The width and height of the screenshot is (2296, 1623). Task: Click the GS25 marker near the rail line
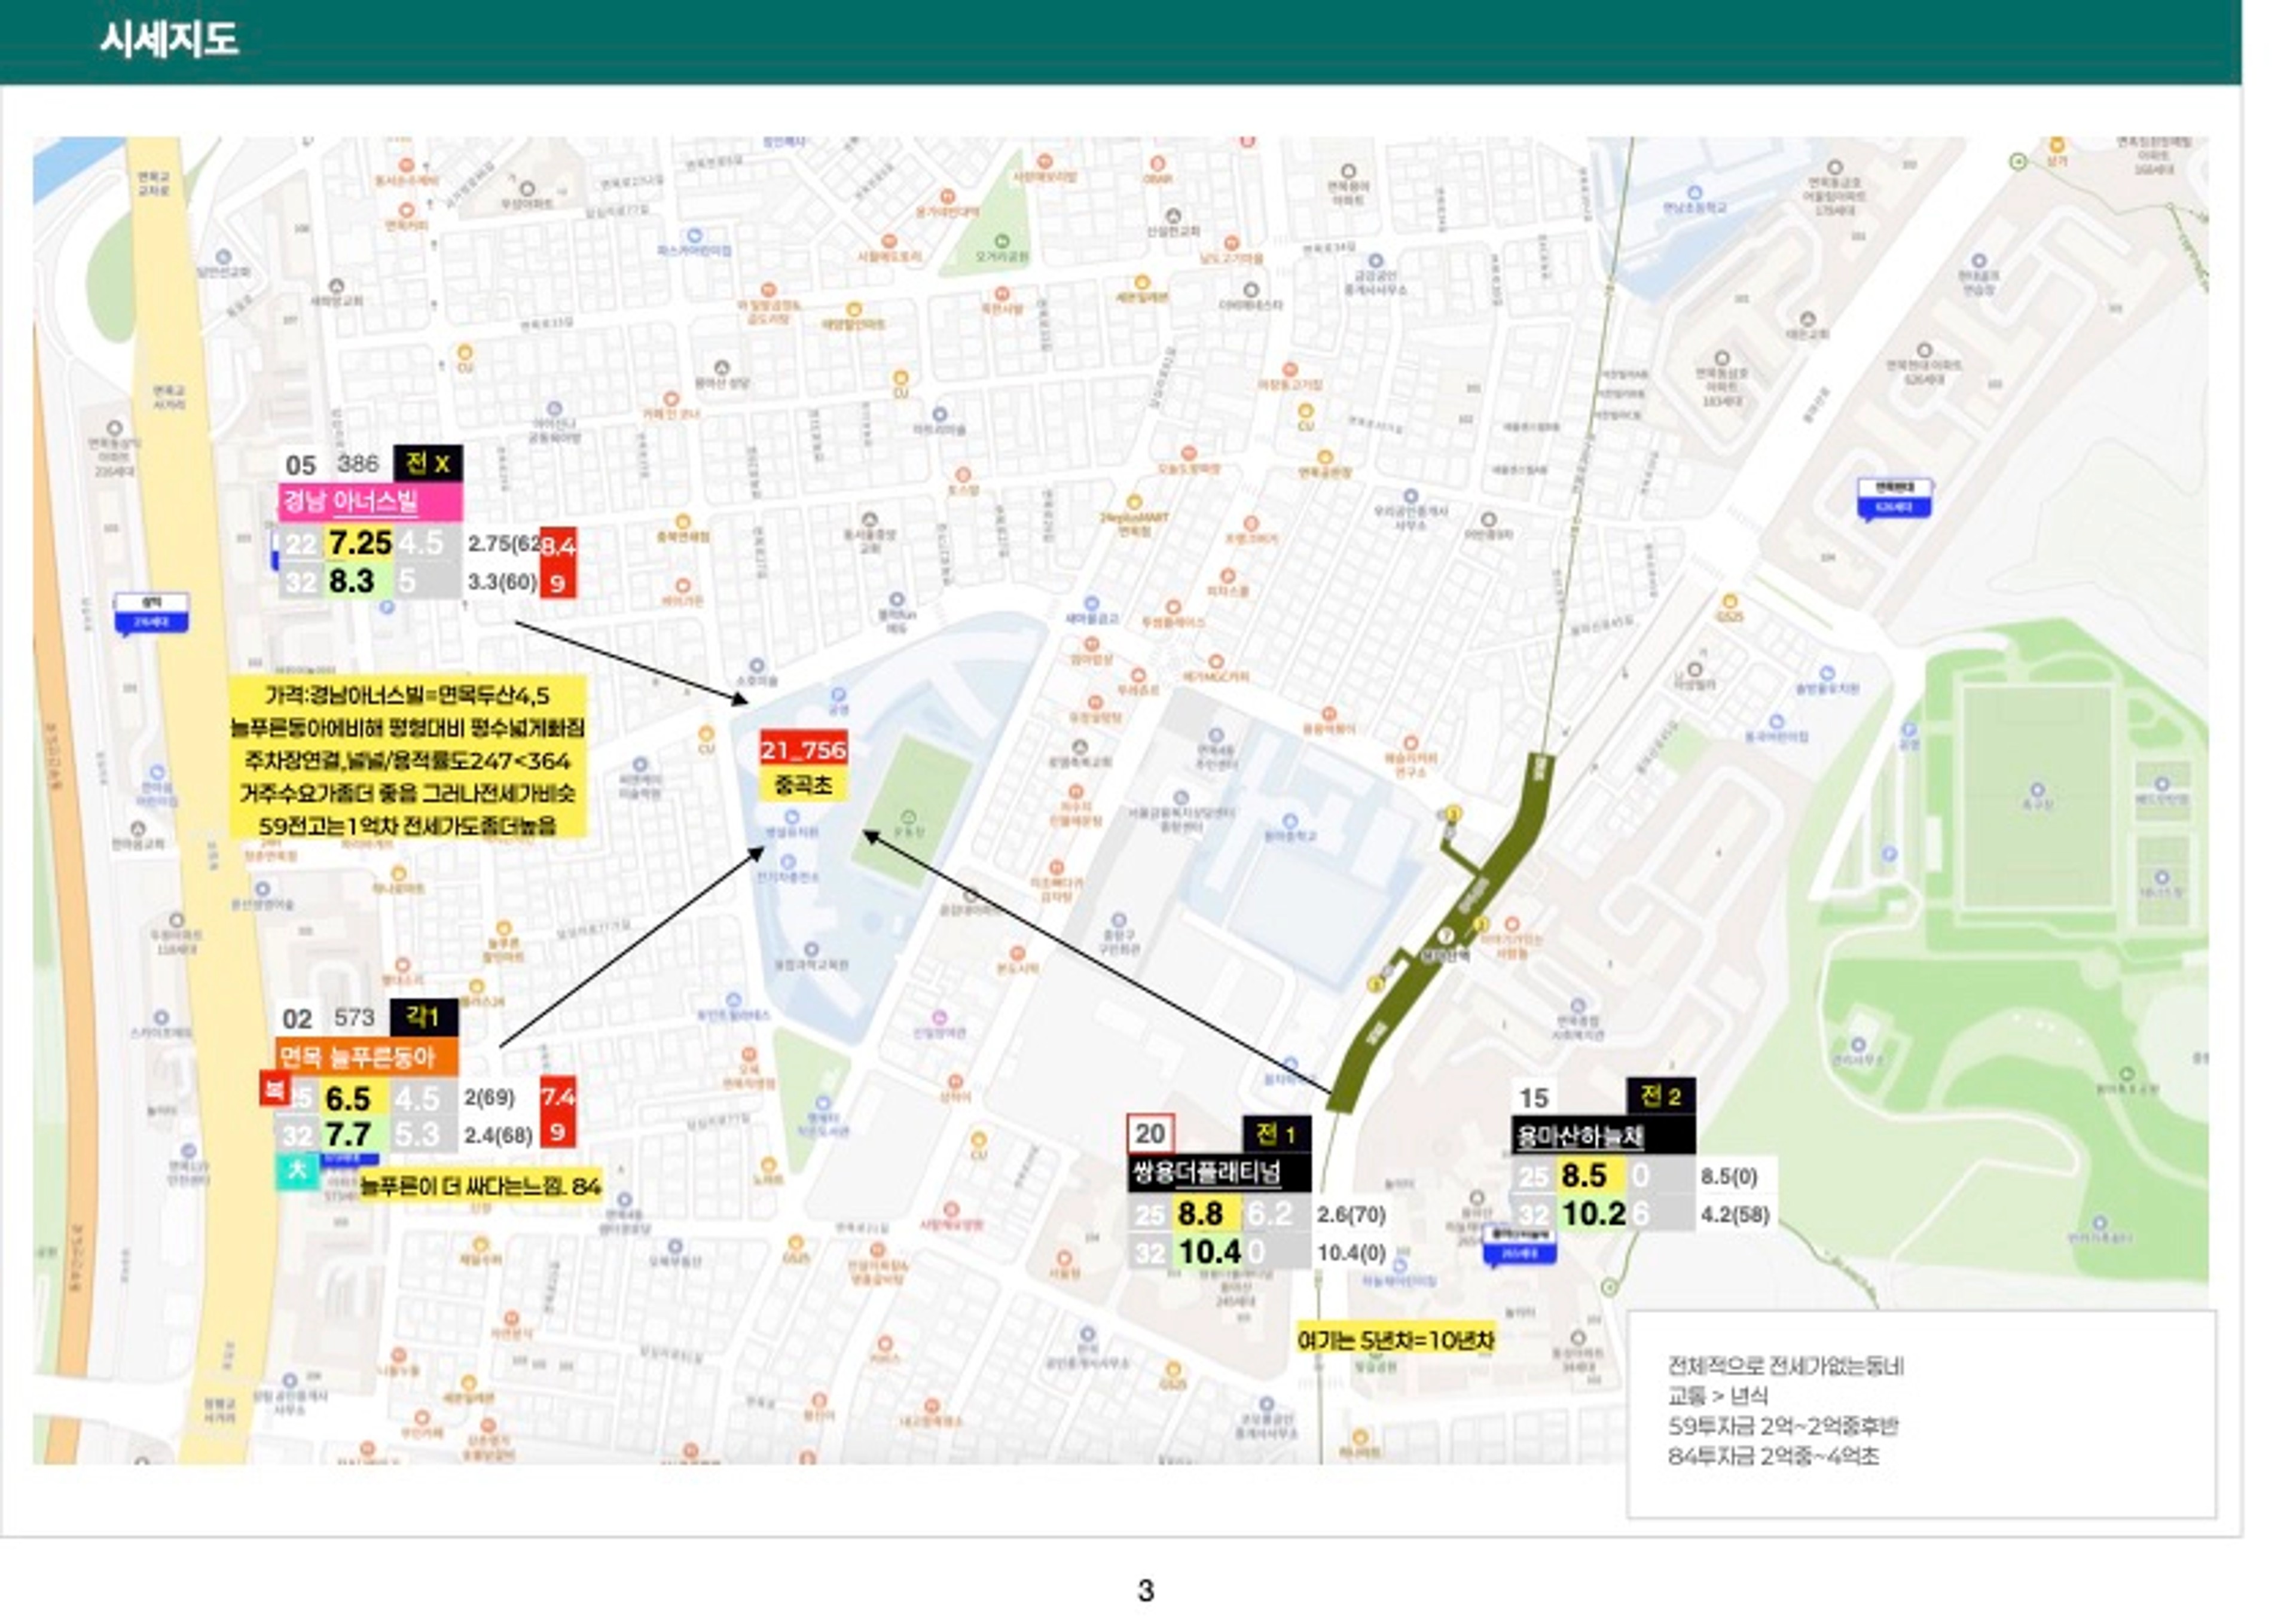[1729, 601]
